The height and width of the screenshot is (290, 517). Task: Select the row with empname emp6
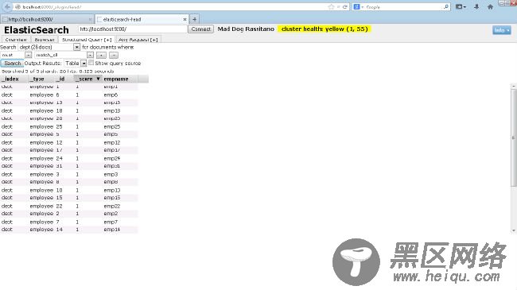point(69,95)
